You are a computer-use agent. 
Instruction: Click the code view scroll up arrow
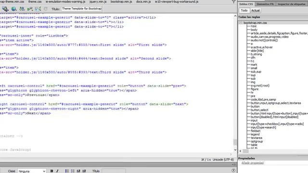[x=235, y=16]
